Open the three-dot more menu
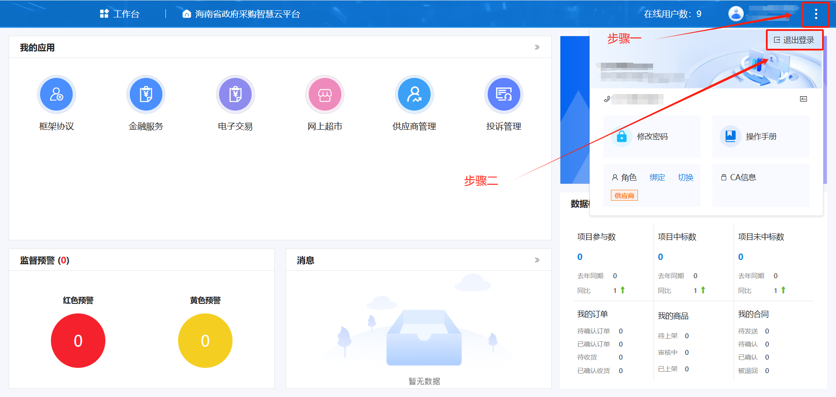This screenshot has height=397, width=836. [x=816, y=14]
